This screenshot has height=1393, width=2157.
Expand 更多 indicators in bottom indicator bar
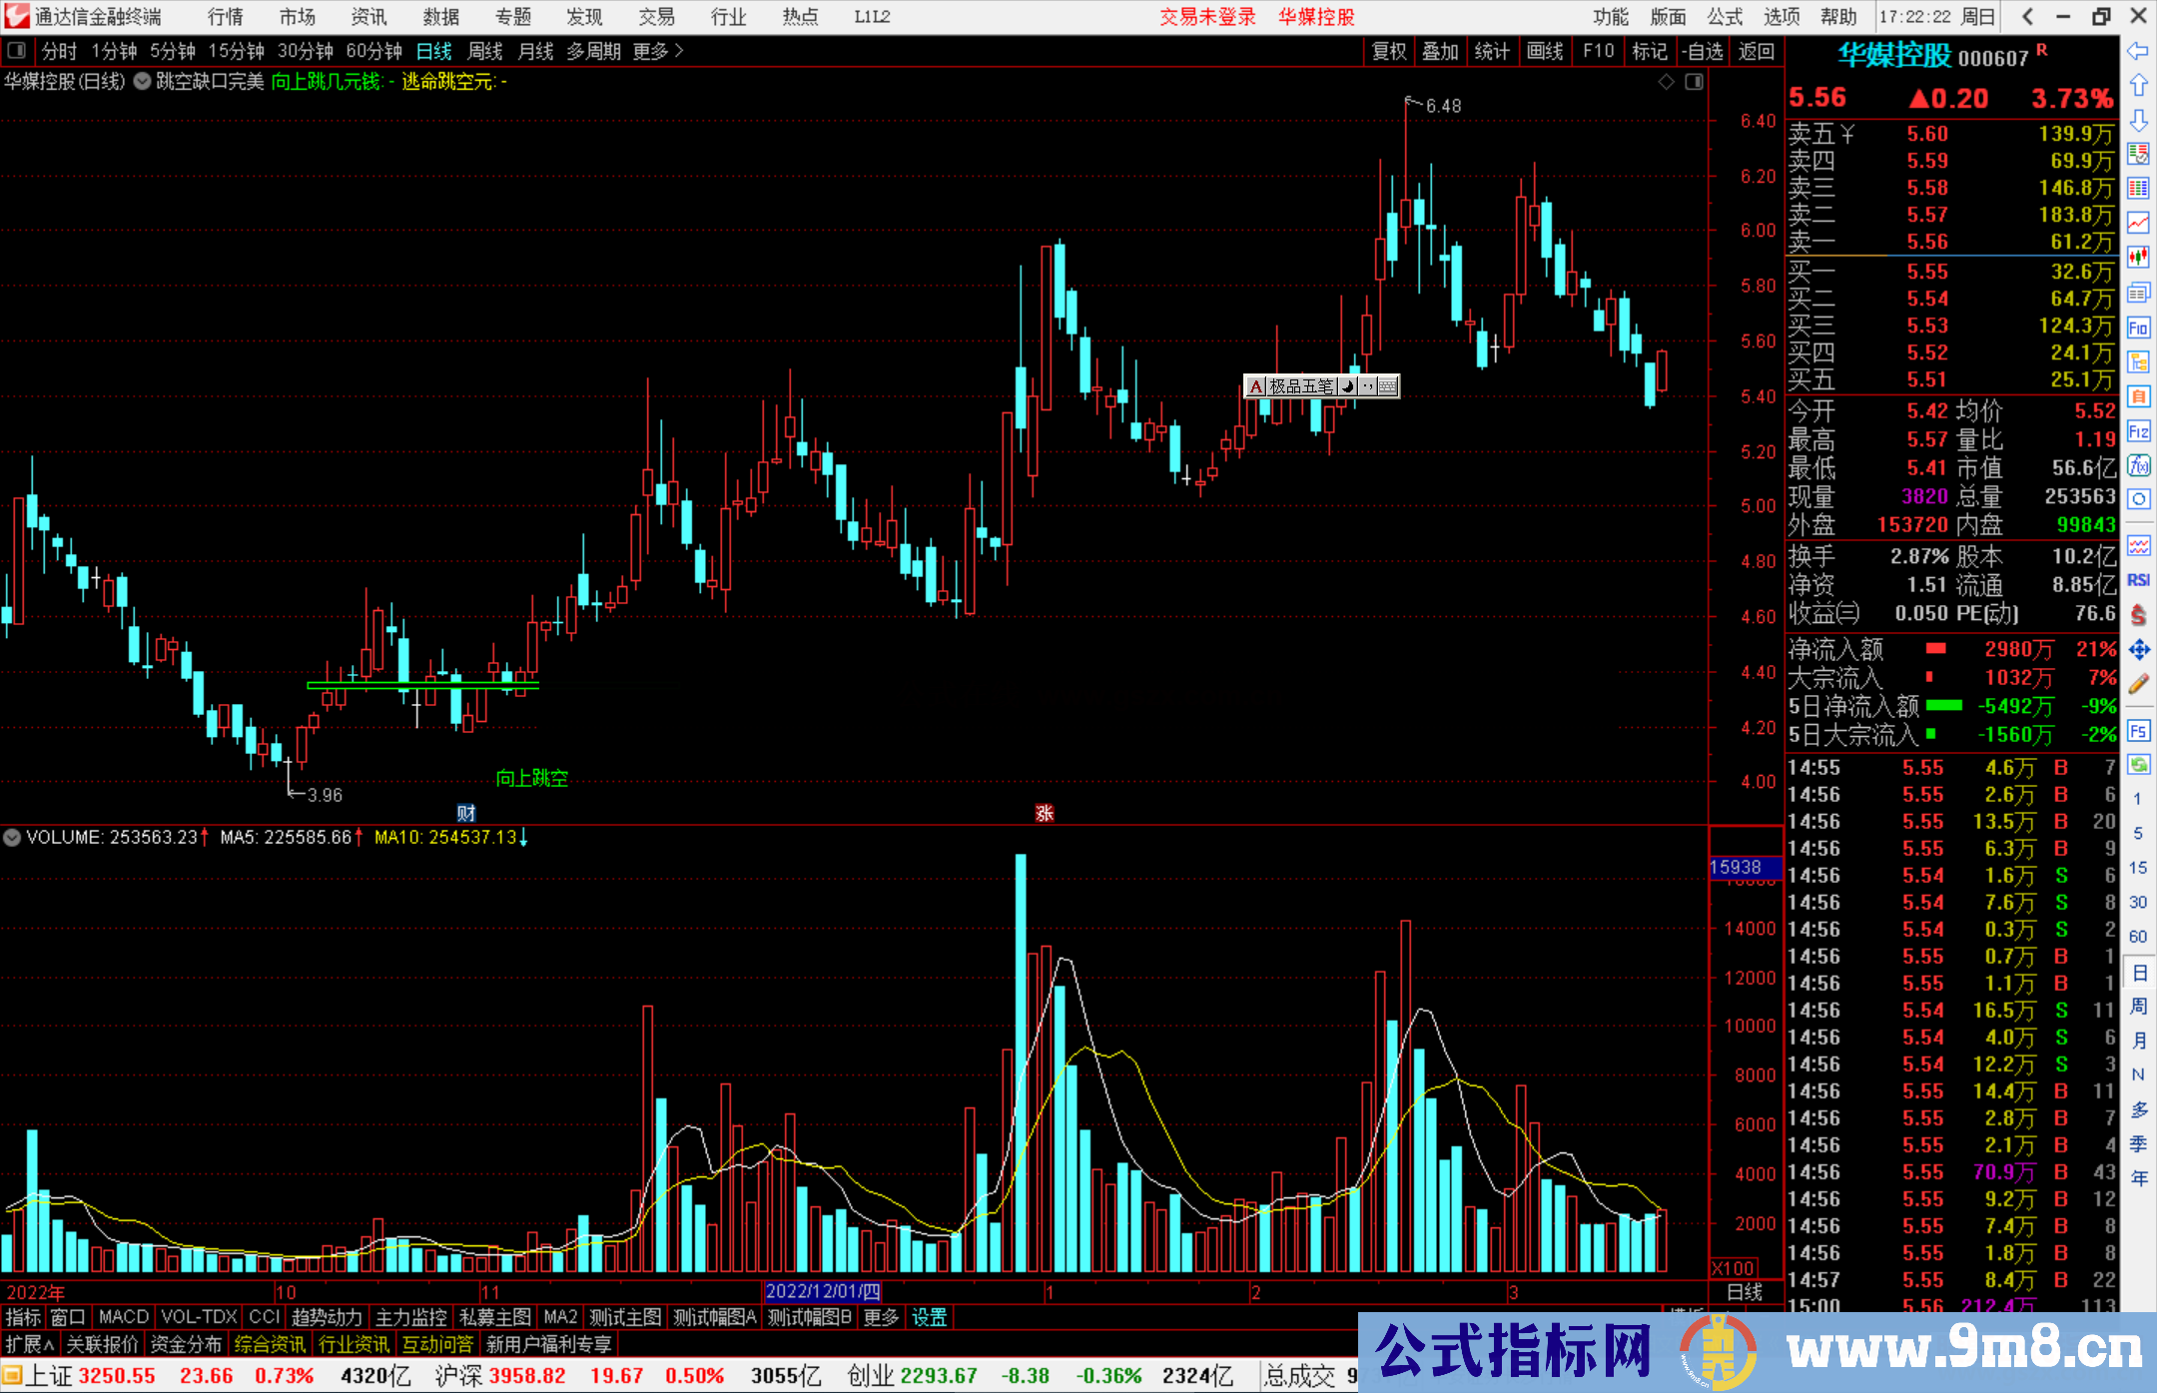tap(882, 1317)
